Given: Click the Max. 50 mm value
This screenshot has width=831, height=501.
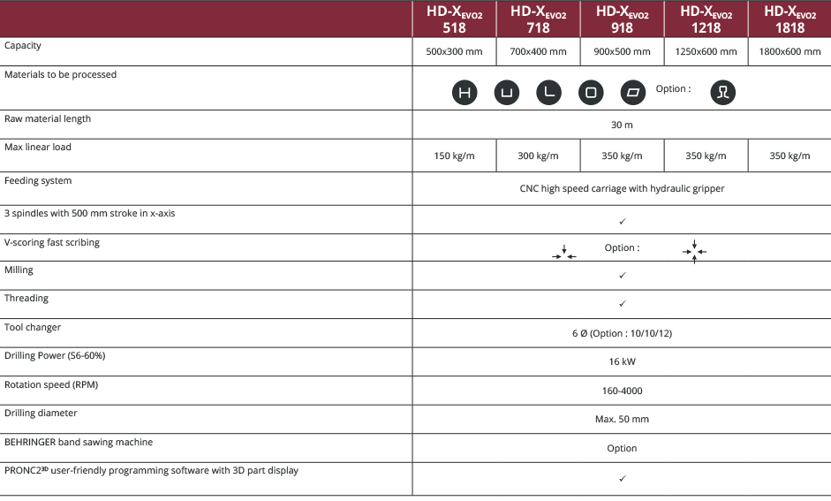Looking at the screenshot, I should (x=622, y=420).
